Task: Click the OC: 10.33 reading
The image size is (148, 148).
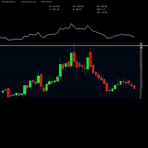Action: (x=102, y=7)
